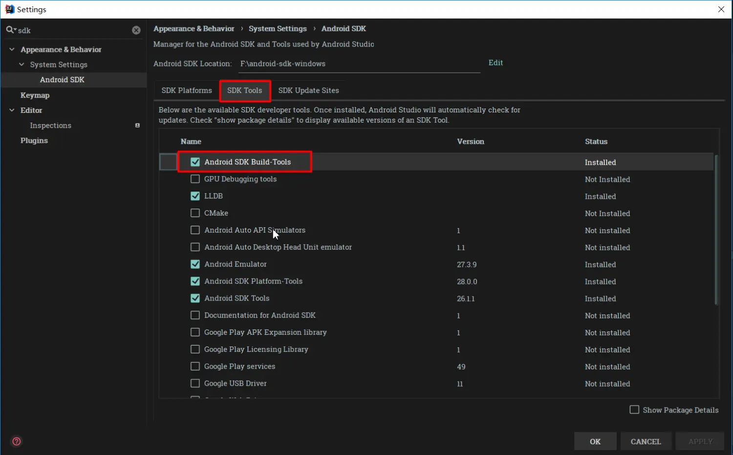Click Google Play services version 49
This screenshot has width=733, height=455.
point(461,367)
